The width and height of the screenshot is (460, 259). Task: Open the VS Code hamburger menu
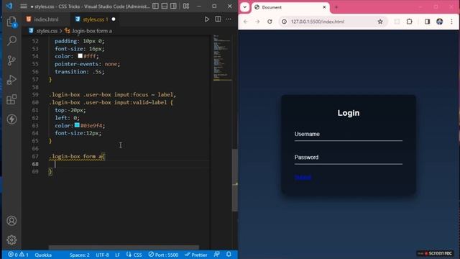click(x=24, y=6)
